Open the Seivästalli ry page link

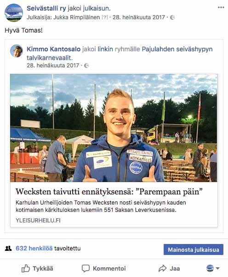click(x=46, y=8)
